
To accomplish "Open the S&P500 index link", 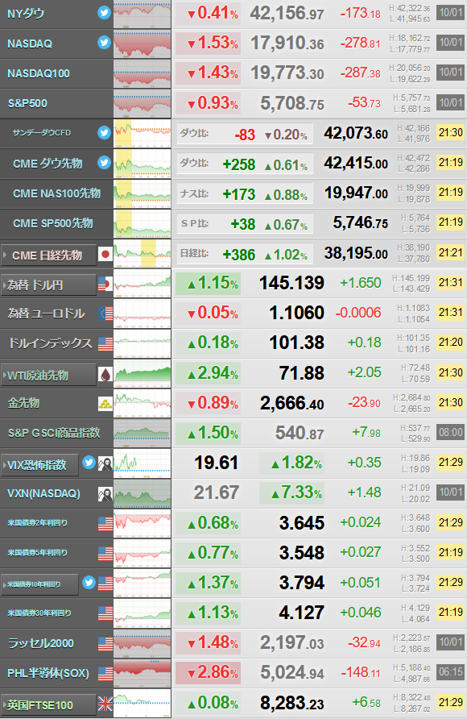I will (x=27, y=104).
